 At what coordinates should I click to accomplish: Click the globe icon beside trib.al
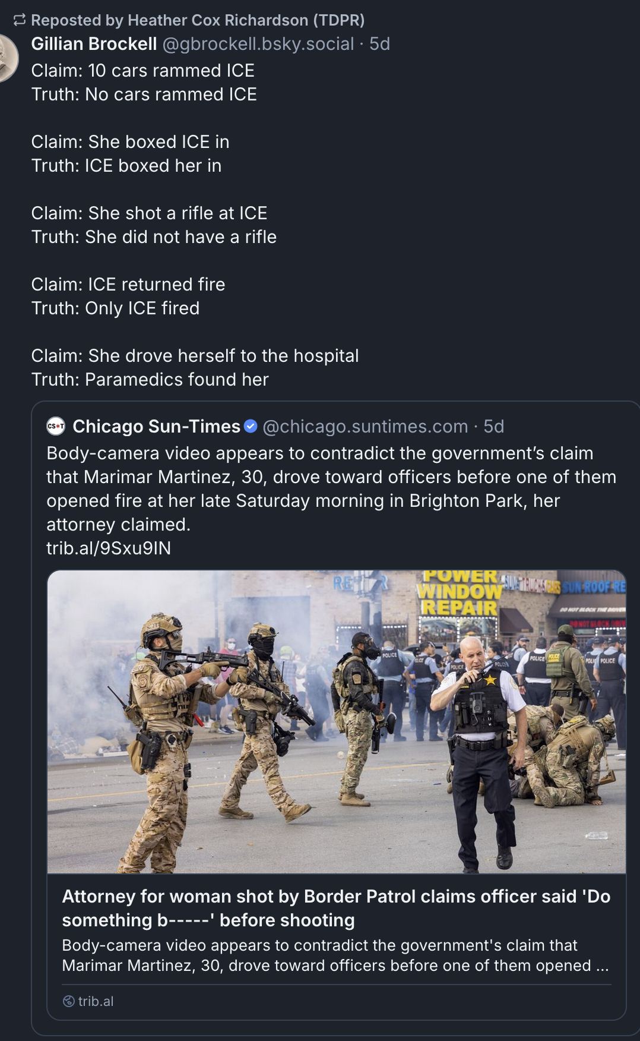tap(68, 1001)
